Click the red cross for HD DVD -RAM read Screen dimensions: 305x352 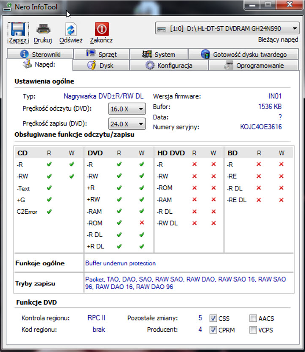pos(195,199)
